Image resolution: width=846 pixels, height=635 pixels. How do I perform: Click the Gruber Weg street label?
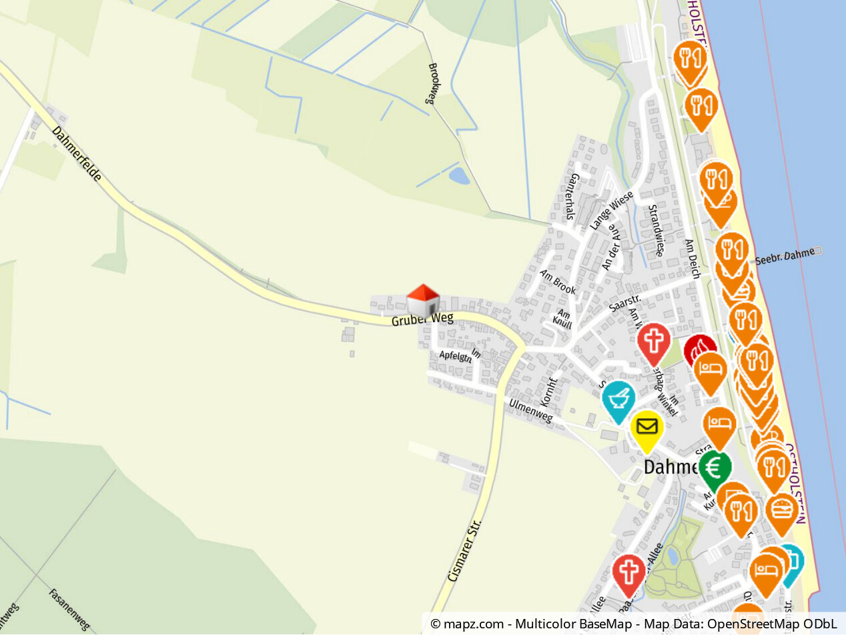422,320
